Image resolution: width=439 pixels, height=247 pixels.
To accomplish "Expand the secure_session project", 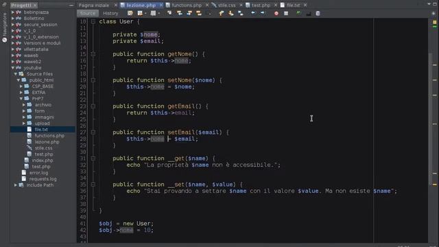I will pos(13,25).
